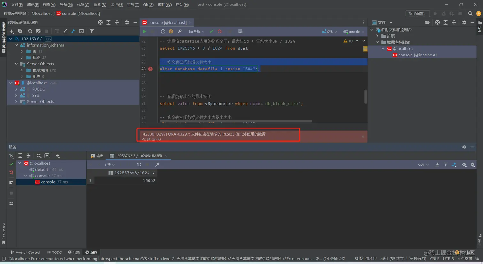Viewport: 483px width, 264px height.
Task: Select the SYS schema in database tree
Action: coord(35,95)
